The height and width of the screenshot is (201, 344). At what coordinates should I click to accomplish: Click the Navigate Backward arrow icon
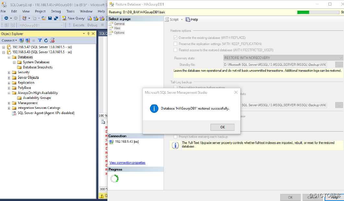coord(6,18)
